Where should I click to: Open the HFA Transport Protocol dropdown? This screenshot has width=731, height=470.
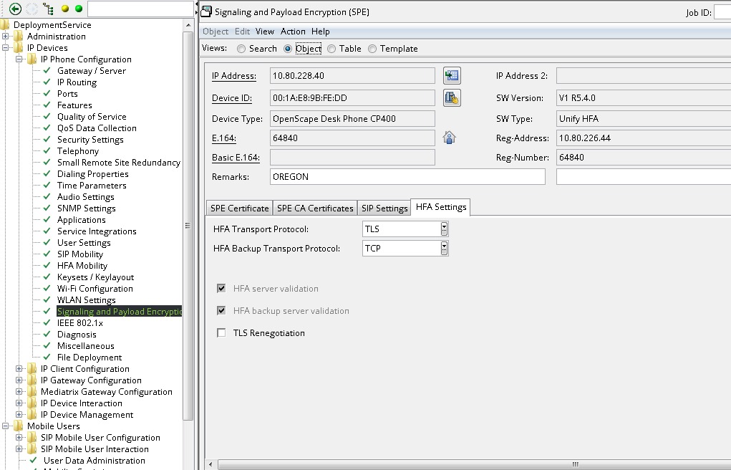(x=445, y=229)
